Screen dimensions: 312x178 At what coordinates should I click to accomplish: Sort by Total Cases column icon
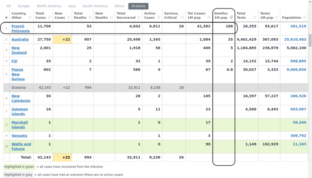50,17
